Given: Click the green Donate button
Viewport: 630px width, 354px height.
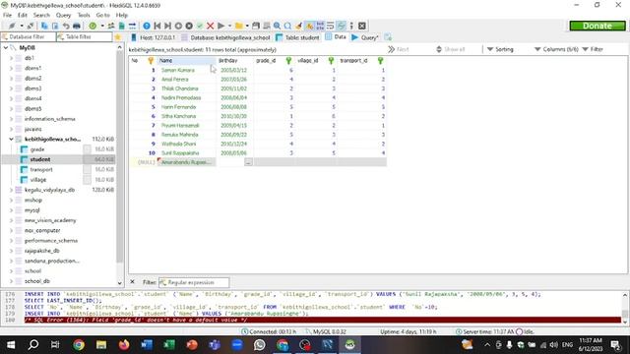Looking at the screenshot, I should click(x=598, y=26).
